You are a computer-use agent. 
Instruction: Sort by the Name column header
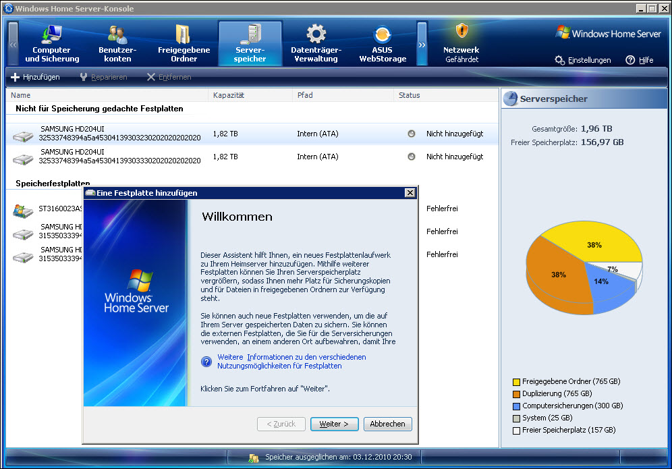[x=107, y=95]
